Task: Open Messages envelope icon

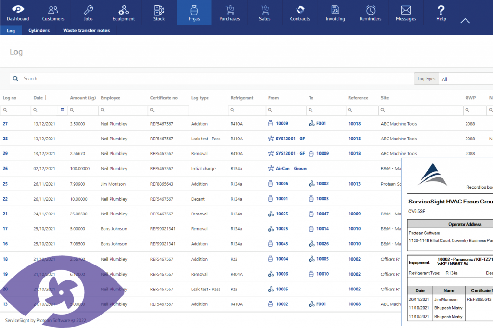Action: [x=406, y=10]
